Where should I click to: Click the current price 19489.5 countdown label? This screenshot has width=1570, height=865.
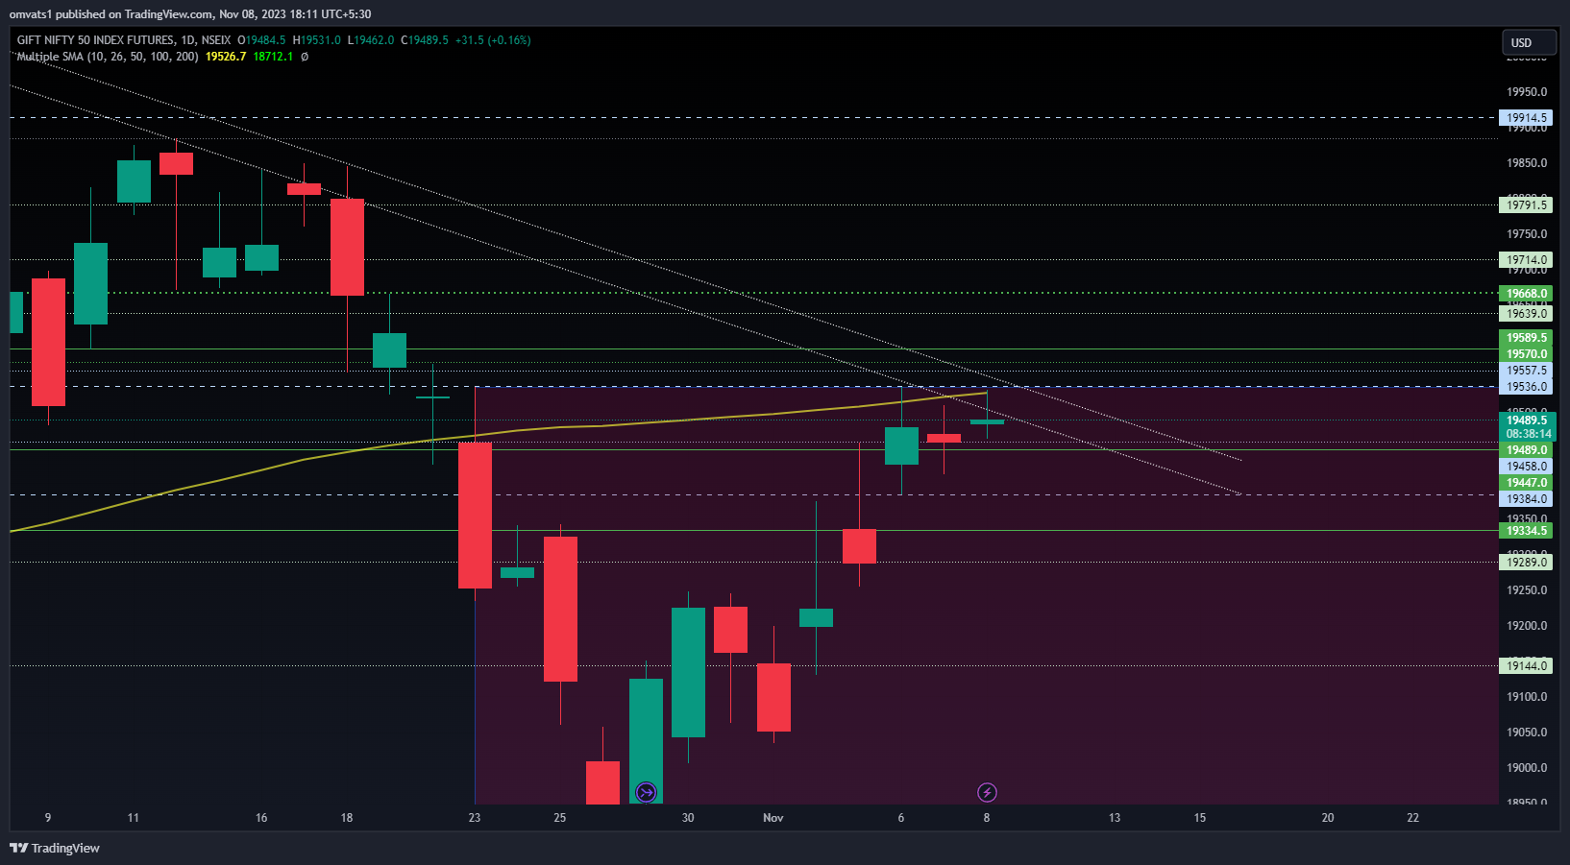click(1528, 427)
